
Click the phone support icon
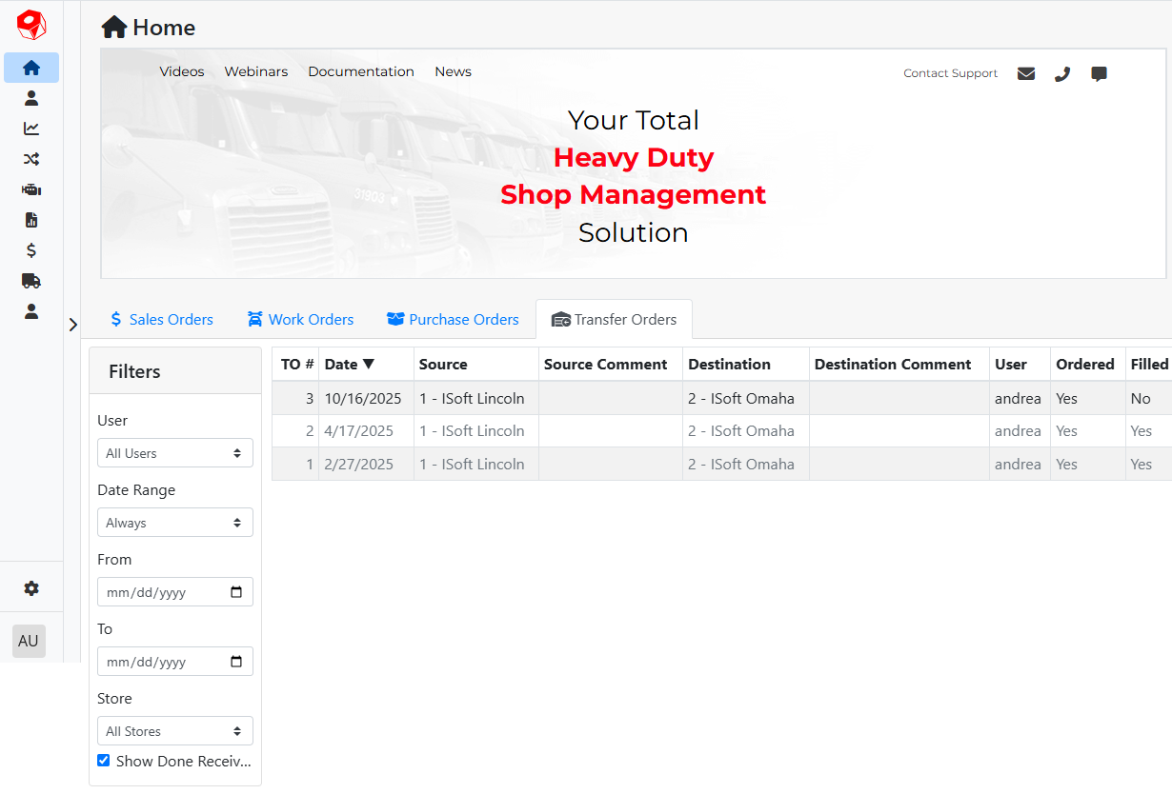coord(1062,73)
